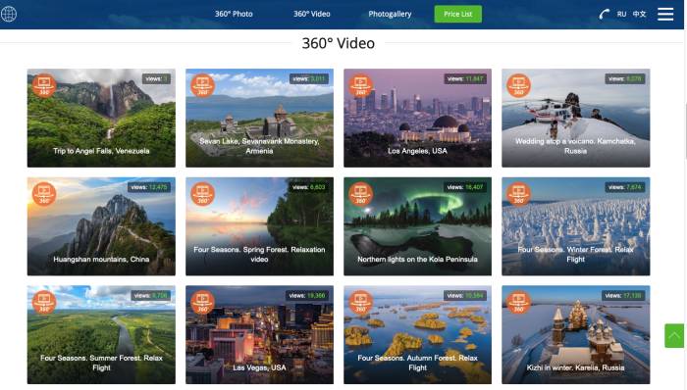The width and height of the screenshot is (687, 390).
Task: Switch language to Chinese 中文
Action: coord(639,14)
